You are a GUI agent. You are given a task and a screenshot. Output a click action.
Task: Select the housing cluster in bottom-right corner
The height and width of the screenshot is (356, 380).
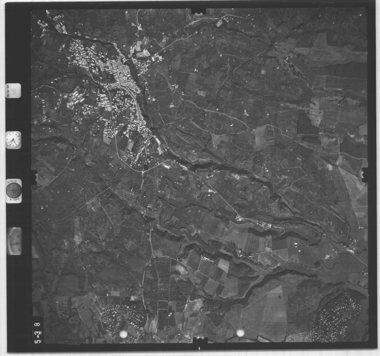pyautogui.click(x=338, y=316)
